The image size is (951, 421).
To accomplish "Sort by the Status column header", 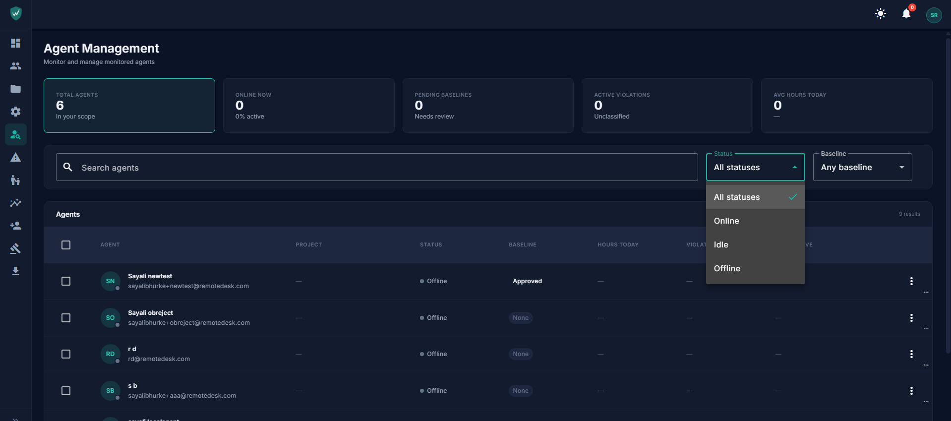I will coord(431,244).
